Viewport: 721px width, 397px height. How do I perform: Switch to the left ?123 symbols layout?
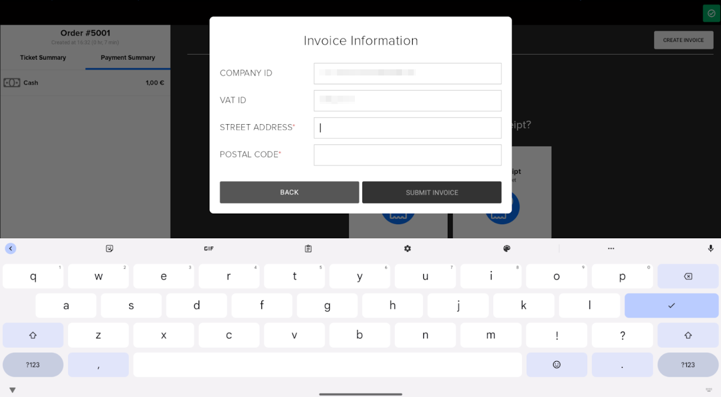click(x=33, y=365)
